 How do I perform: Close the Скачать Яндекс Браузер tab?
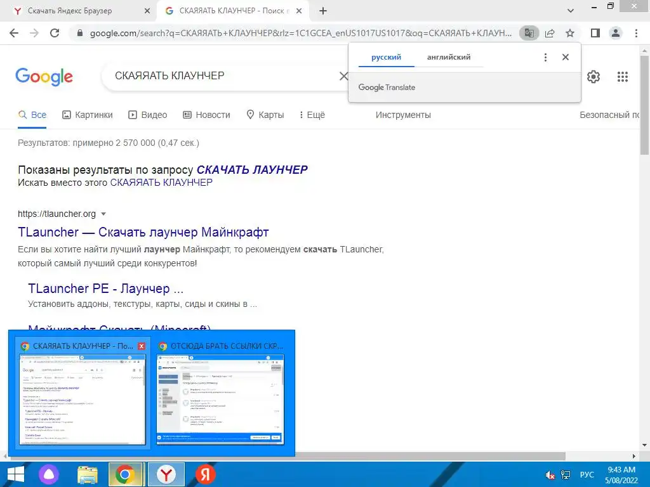[x=147, y=11]
